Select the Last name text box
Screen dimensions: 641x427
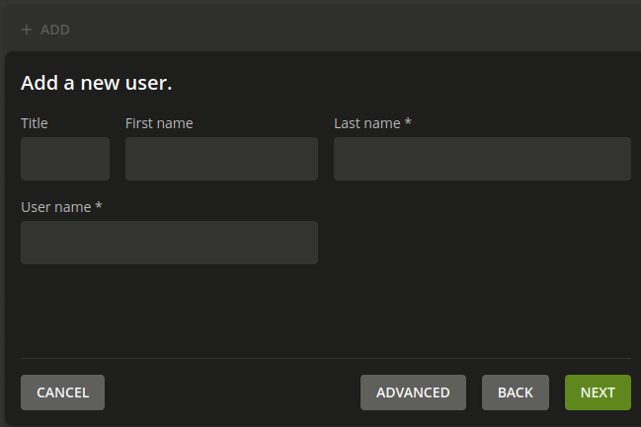coord(482,159)
